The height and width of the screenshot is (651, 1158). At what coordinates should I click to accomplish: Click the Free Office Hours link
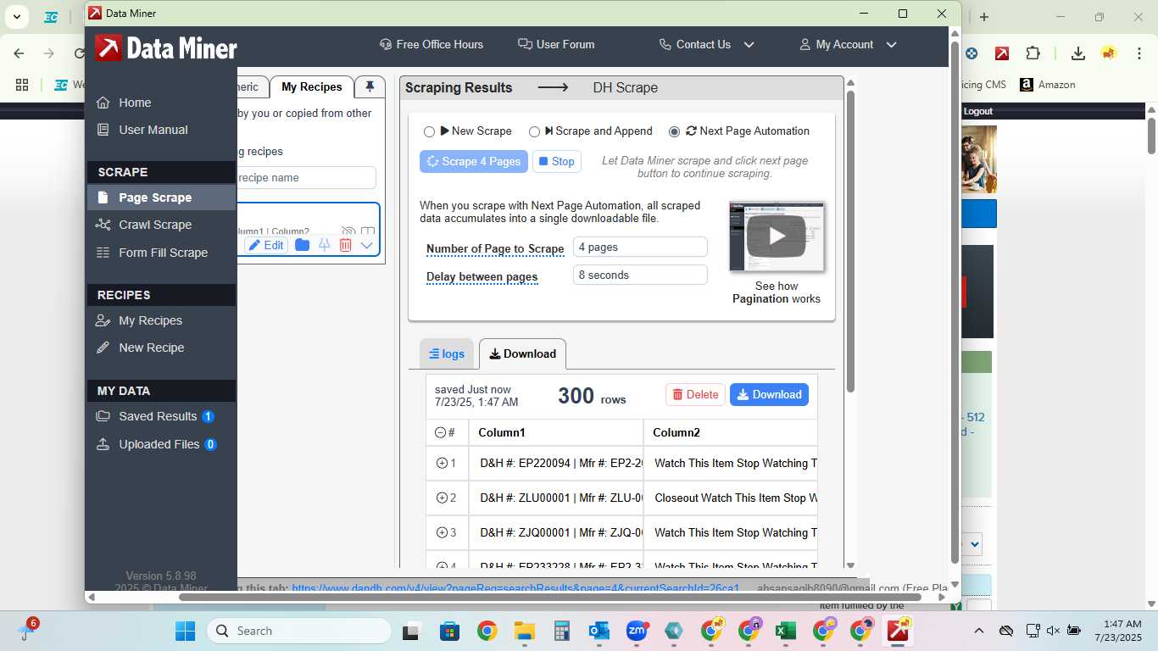(431, 44)
